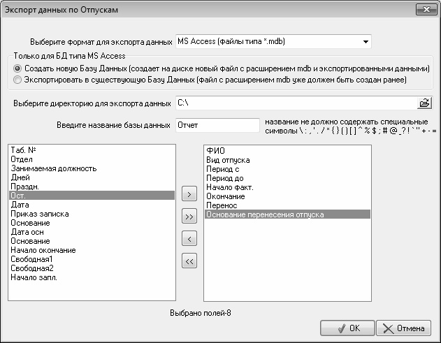Click the export directory path field
This screenshot has height=343, width=441.
point(294,103)
